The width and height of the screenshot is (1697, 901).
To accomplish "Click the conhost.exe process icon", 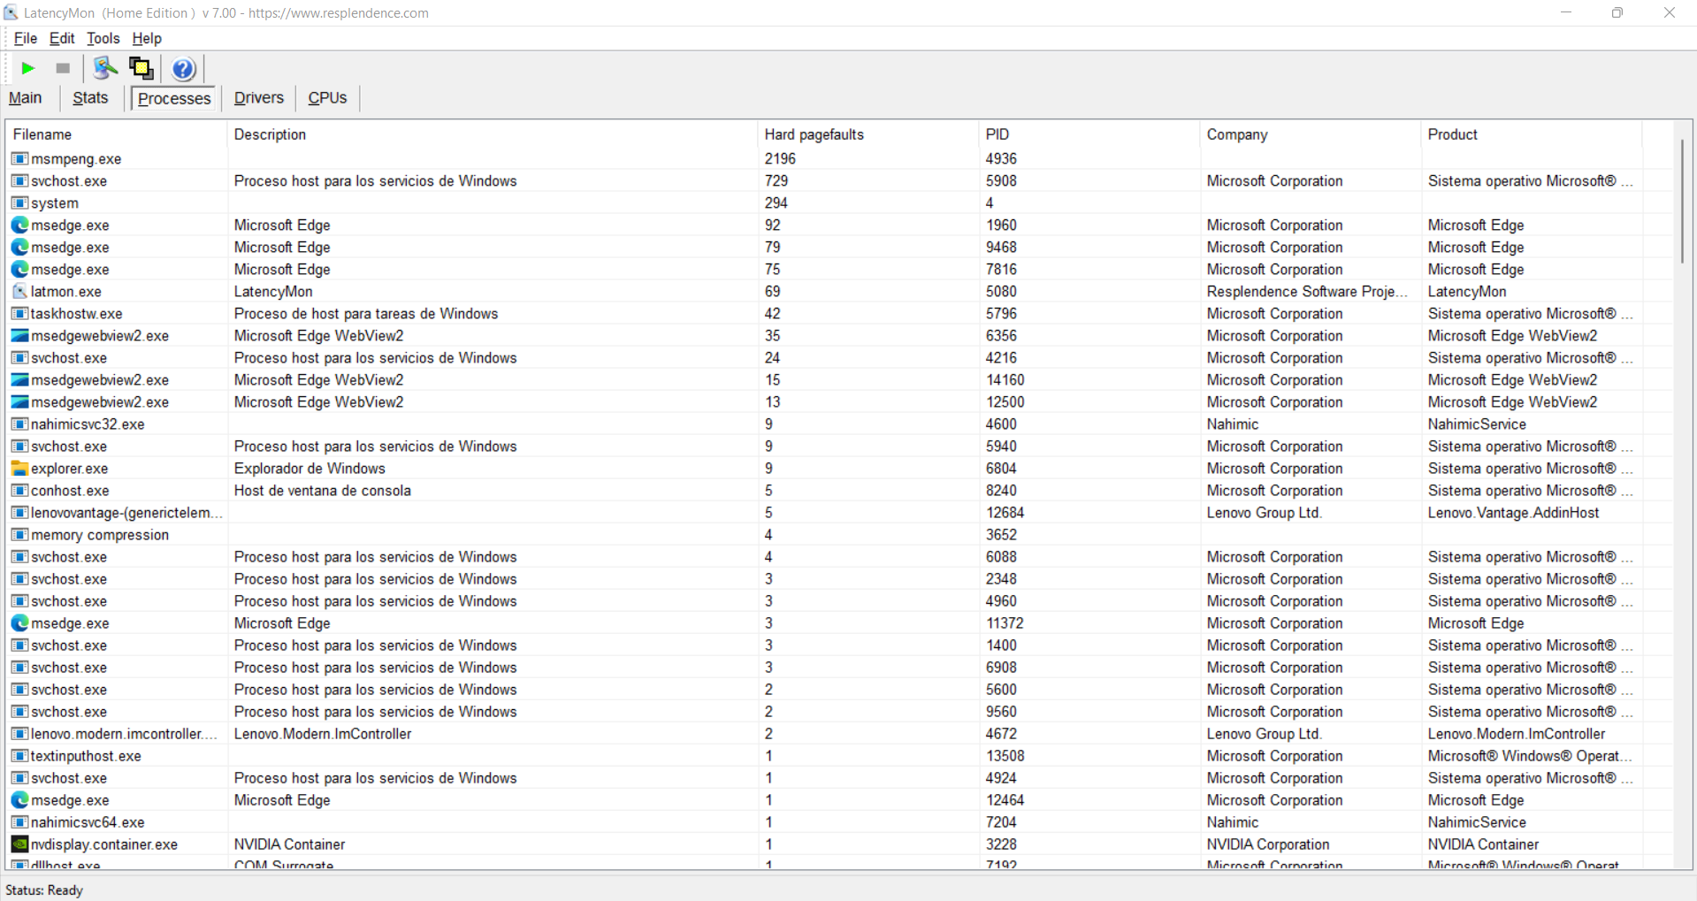I will pyautogui.click(x=19, y=491).
